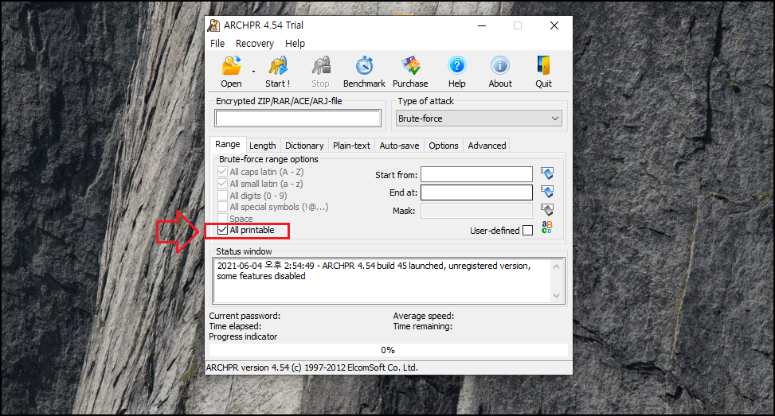This screenshot has width=775, height=416.
Task: Switch to the Length tab
Action: (263, 146)
